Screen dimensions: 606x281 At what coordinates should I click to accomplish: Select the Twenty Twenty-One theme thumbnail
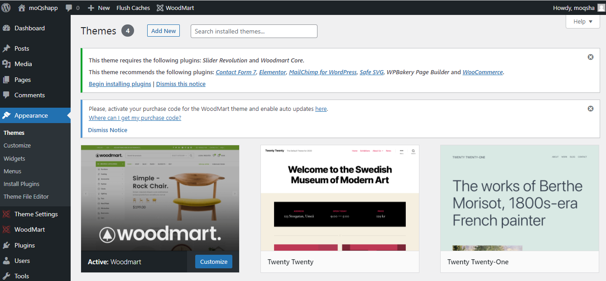(519, 198)
